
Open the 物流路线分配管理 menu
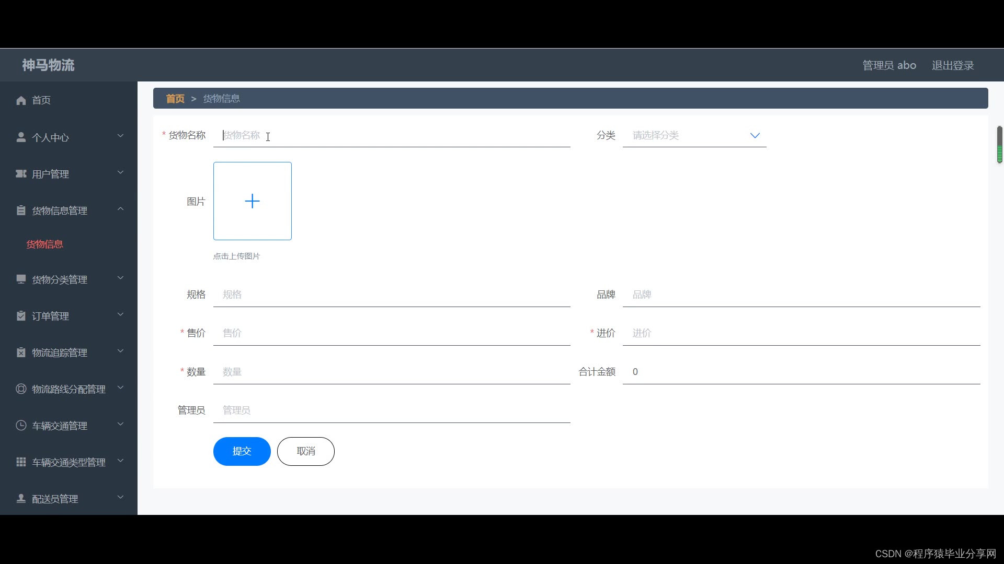point(69,390)
